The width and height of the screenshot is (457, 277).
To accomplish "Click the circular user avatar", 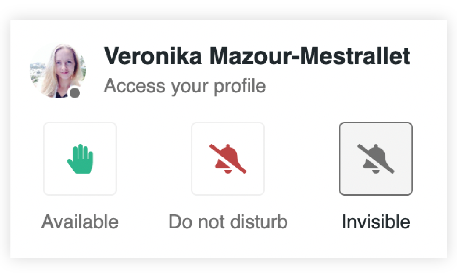I will (x=58, y=71).
